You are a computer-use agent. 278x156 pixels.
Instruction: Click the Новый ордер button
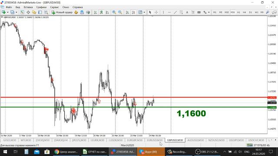tap(62, 12)
